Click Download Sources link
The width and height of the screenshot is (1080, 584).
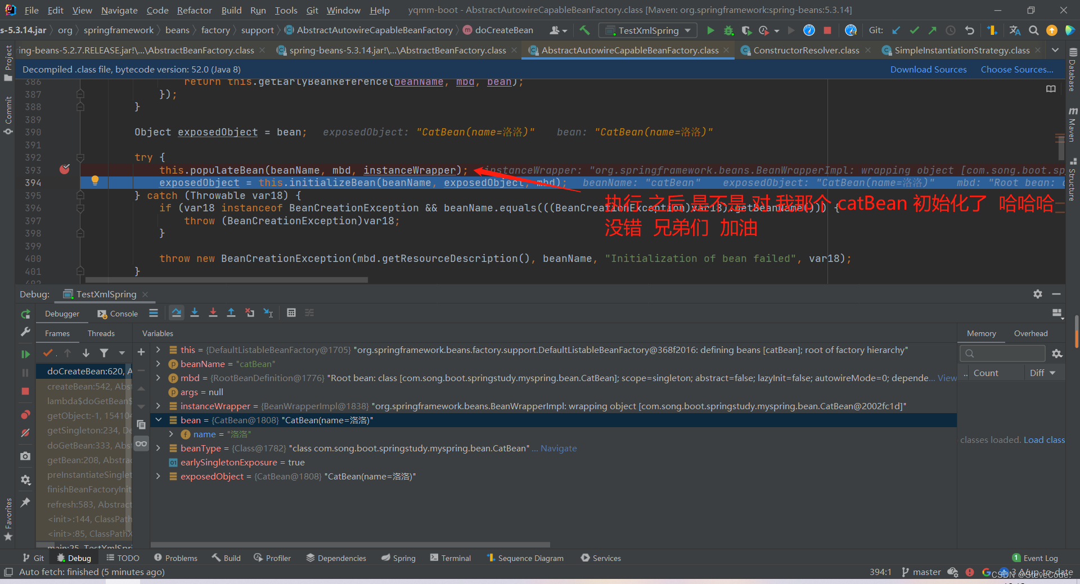tap(928, 69)
